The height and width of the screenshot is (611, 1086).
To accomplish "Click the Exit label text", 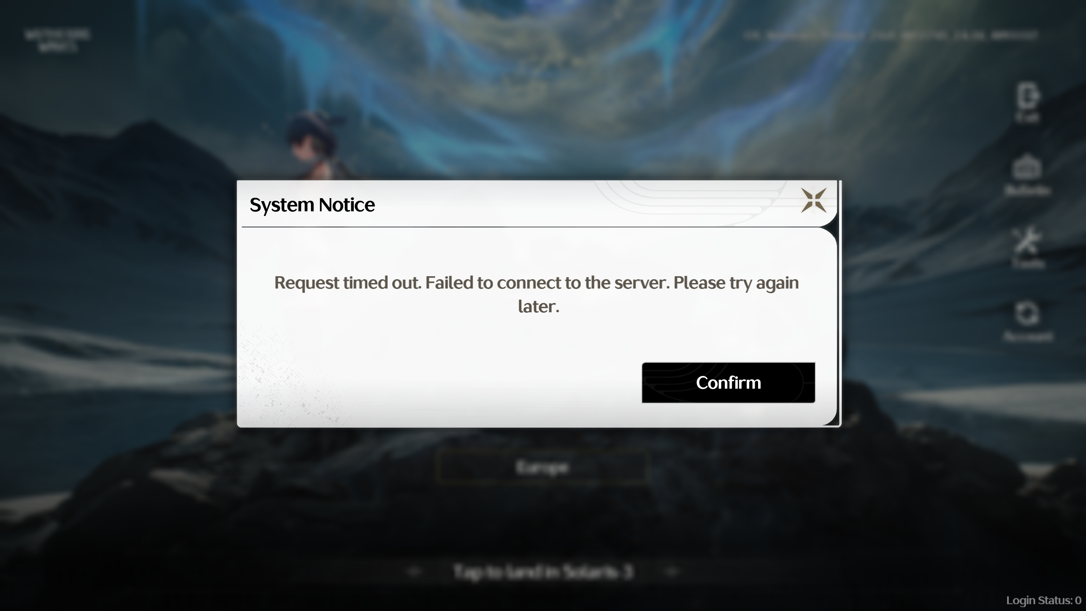I will tap(1028, 117).
